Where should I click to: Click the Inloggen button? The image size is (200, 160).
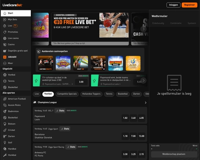click(173, 5)
